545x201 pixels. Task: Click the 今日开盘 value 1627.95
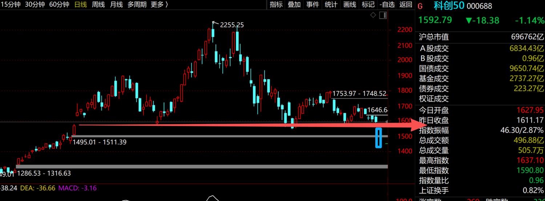[530, 110]
